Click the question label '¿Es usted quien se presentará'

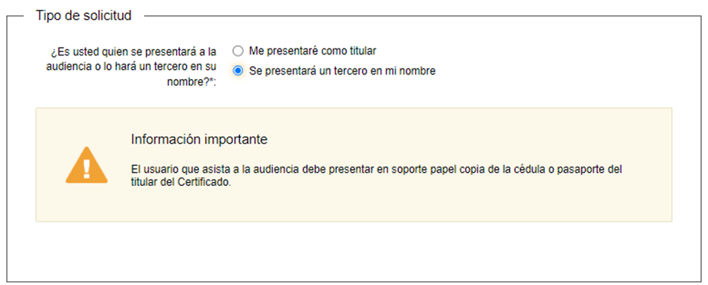(x=133, y=51)
